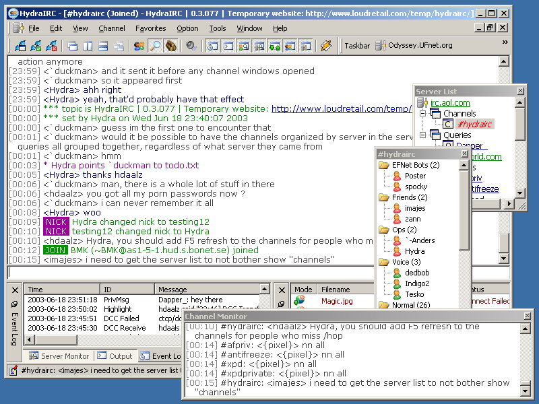The width and height of the screenshot is (539, 404).
Task: Click the main chat scrollbar up arrow
Action: click(503, 61)
